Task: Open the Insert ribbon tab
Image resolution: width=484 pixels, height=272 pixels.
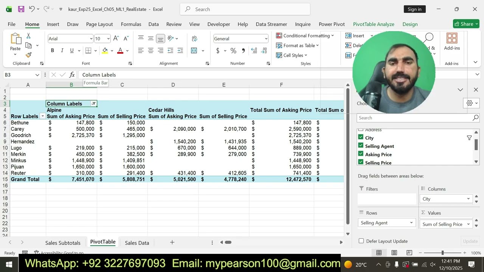Action: coord(53,24)
